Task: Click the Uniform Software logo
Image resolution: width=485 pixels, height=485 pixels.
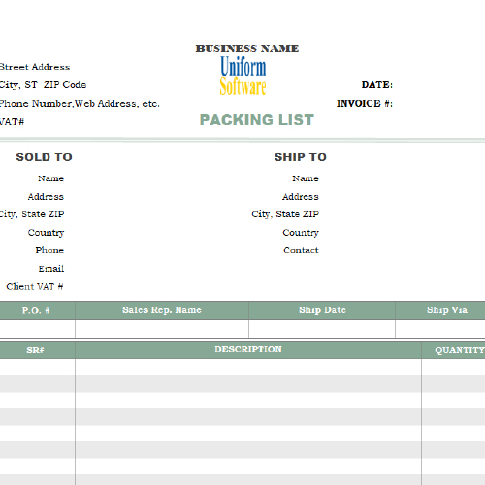Action: [242, 76]
